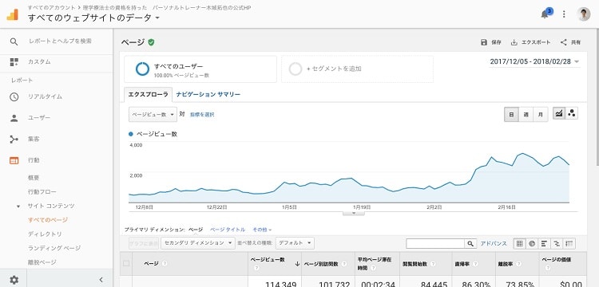
Task: Click the Google Analytics logo icon
Action: [13, 14]
